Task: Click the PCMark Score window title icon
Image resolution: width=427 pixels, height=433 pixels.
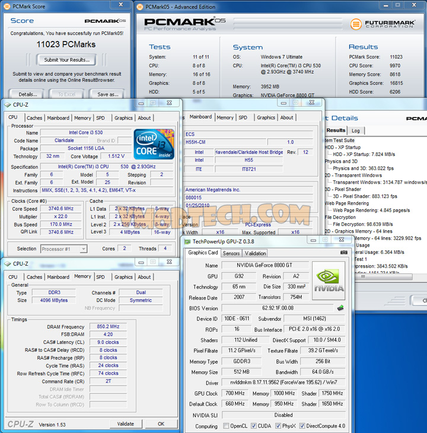Action: point(7,6)
